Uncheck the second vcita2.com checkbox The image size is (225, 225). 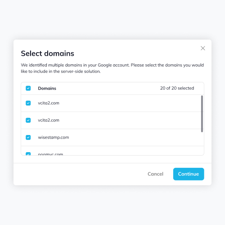point(28,120)
